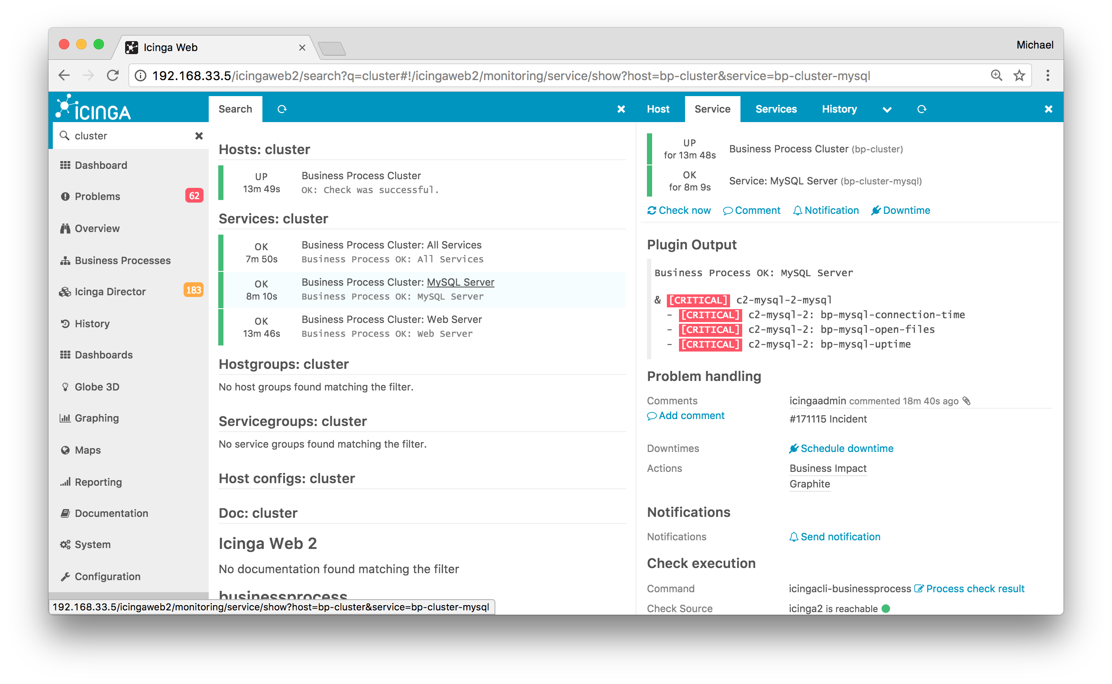Open Dashboards in the sidebar
The height and width of the screenshot is (684, 1112).
coord(129,355)
